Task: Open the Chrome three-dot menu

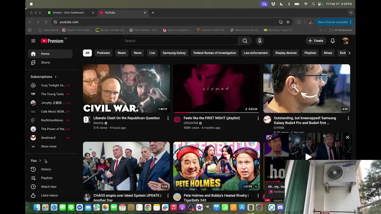Action: point(351,22)
